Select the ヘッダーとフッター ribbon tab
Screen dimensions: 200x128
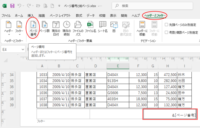[155, 16]
